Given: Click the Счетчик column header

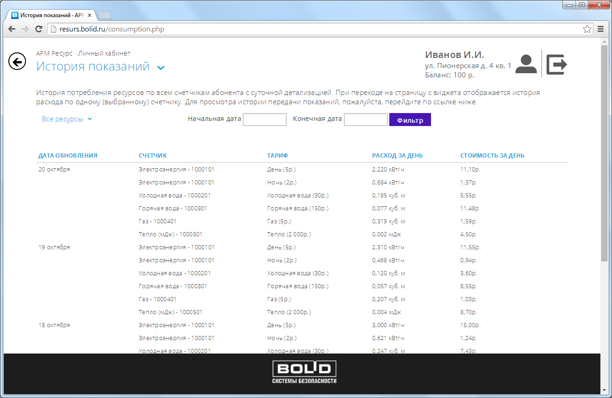Looking at the screenshot, I should click(153, 156).
